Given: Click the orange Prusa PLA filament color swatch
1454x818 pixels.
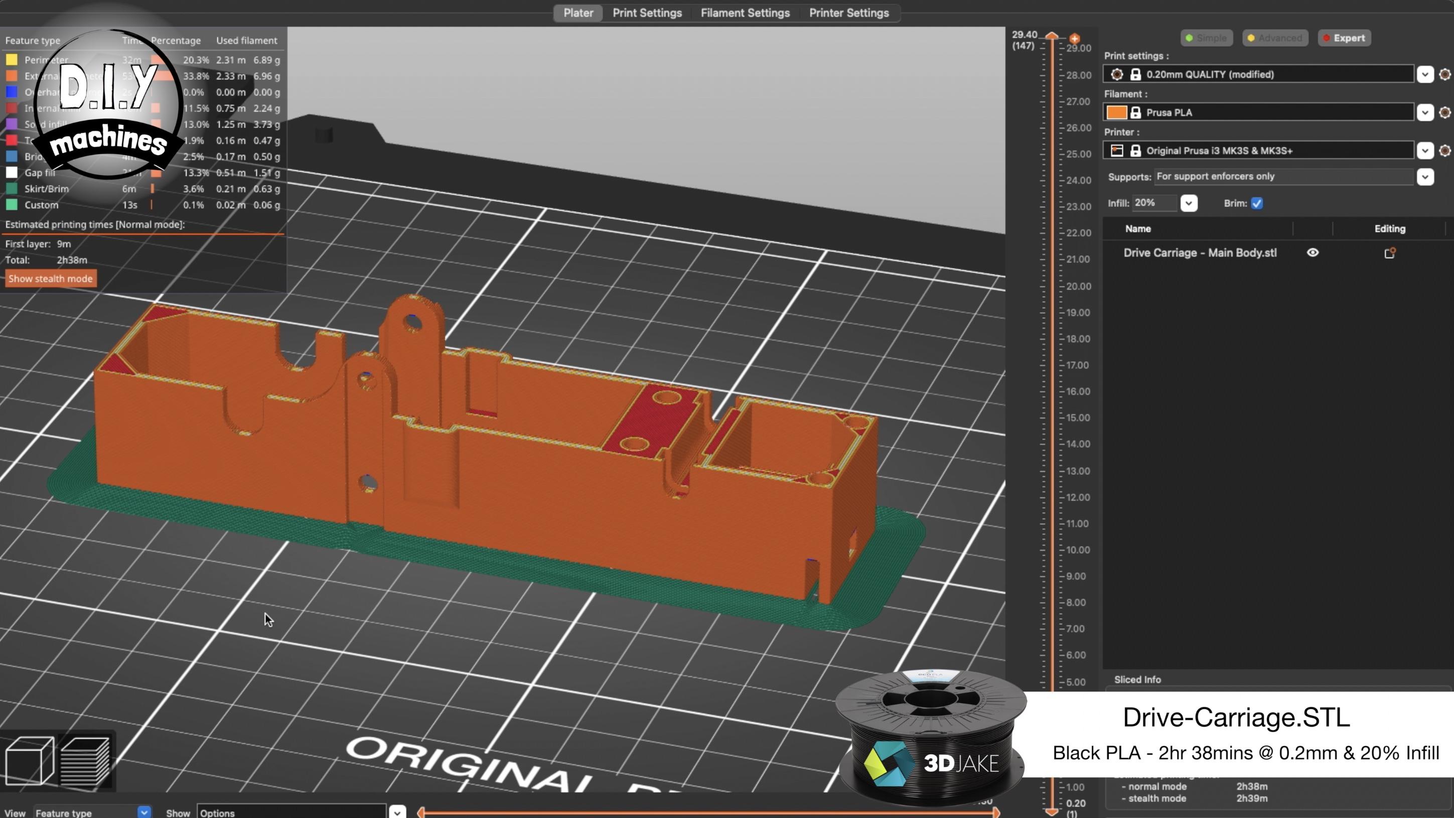Looking at the screenshot, I should tap(1116, 112).
